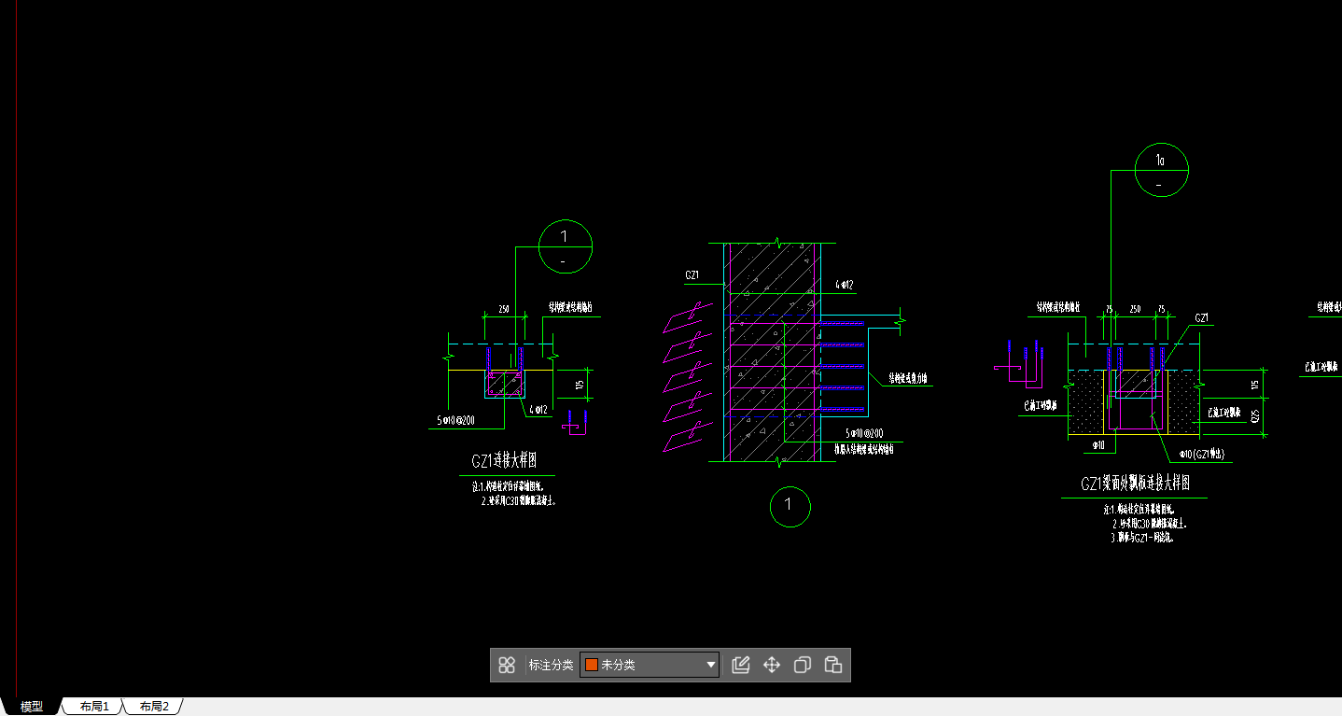Click the paste clipboard icon

[833, 665]
